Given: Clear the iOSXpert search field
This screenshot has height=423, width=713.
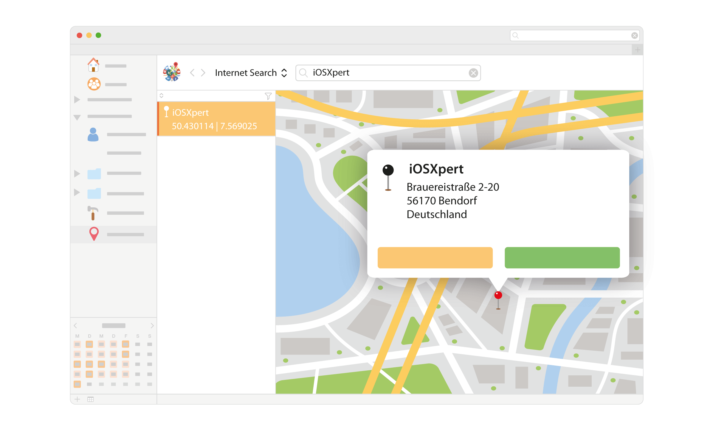Looking at the screenshot, I should tap(473, 73).
